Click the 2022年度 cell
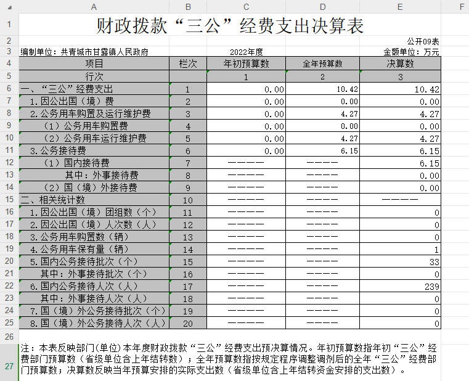469x381 pixels. click(x=246, y=52)
